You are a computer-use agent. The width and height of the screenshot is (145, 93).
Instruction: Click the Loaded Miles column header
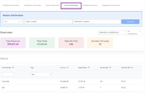coord(82,68)
